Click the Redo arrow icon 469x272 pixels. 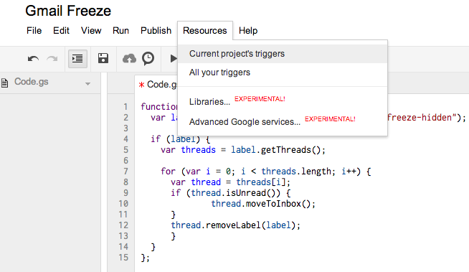(x=52, y=59)
